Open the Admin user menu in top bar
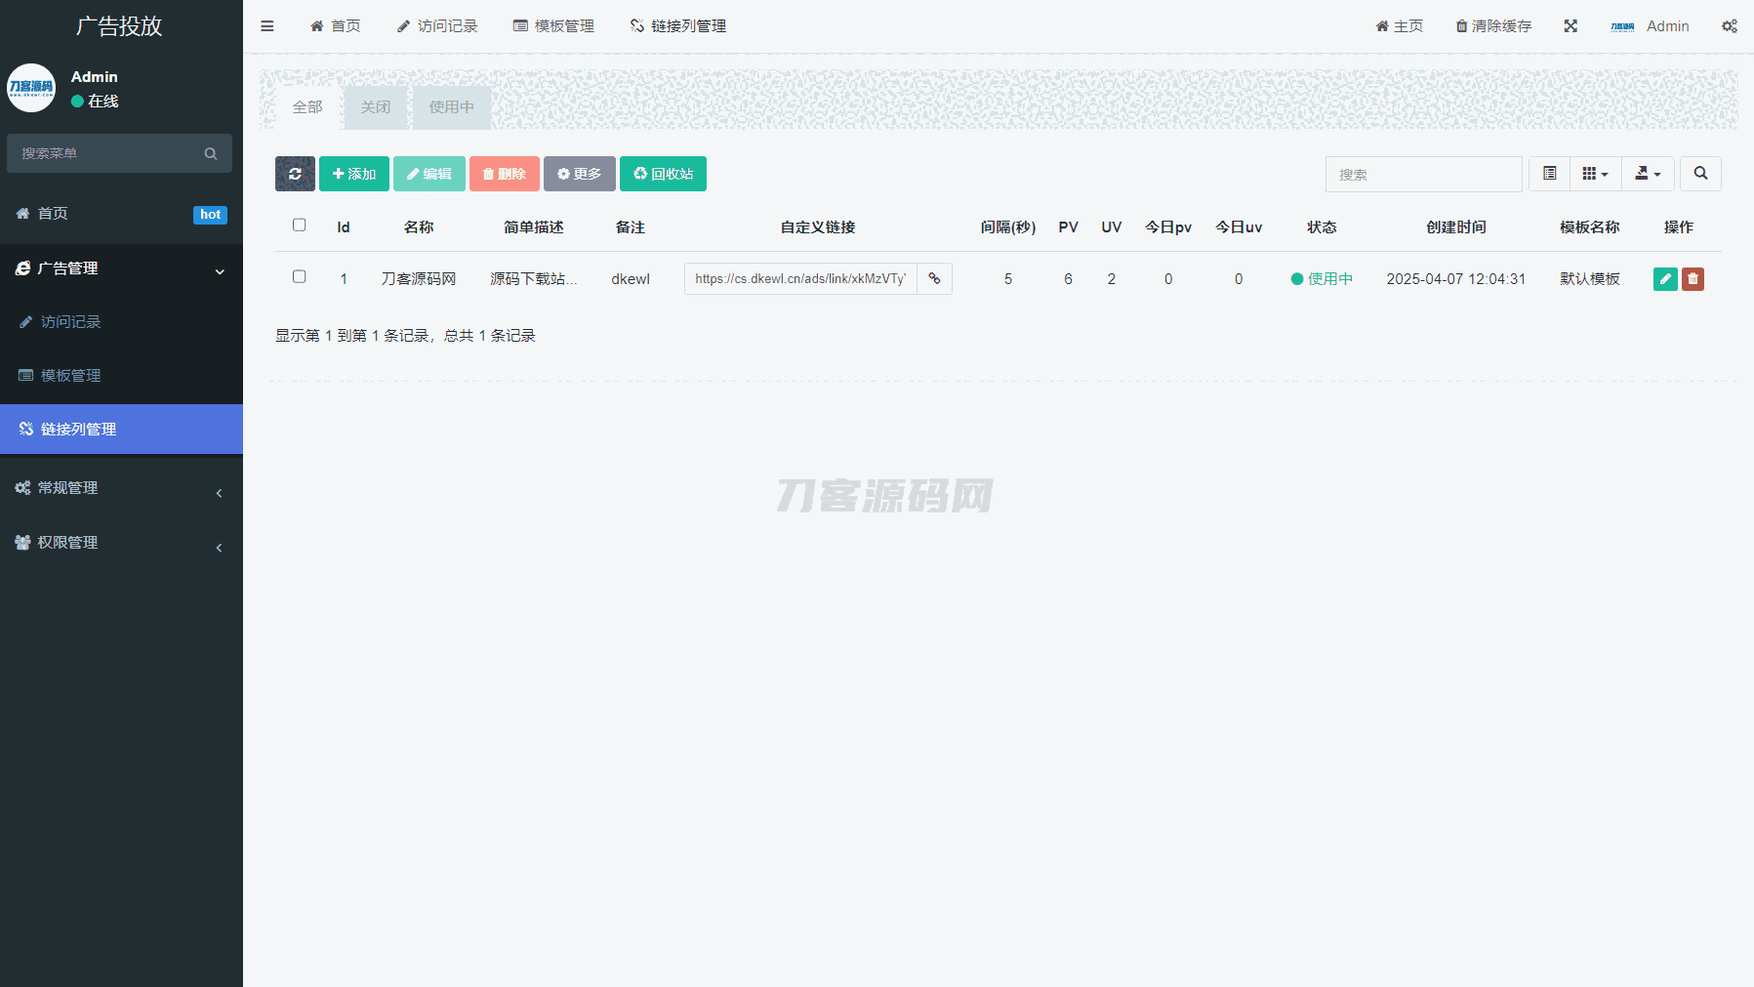 [x=1651, y=26]
